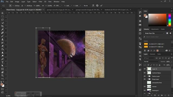
Task: Open the layer filter Kind dropdown
Action: point(149,58)
